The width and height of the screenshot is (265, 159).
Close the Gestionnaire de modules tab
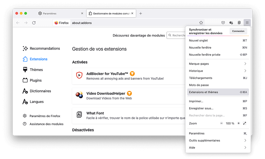point(132,13)
